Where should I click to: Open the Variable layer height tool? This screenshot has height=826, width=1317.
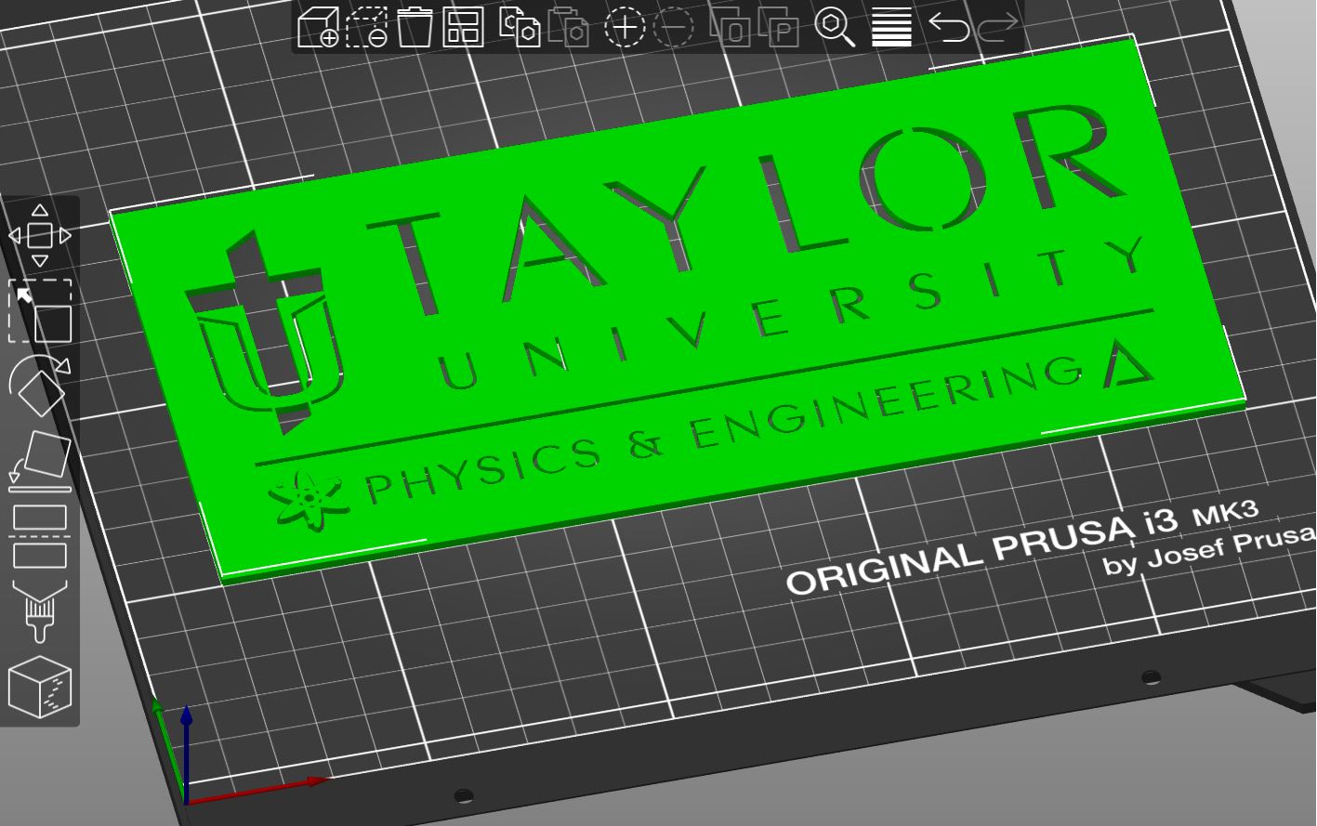click(x=892, y=29)
